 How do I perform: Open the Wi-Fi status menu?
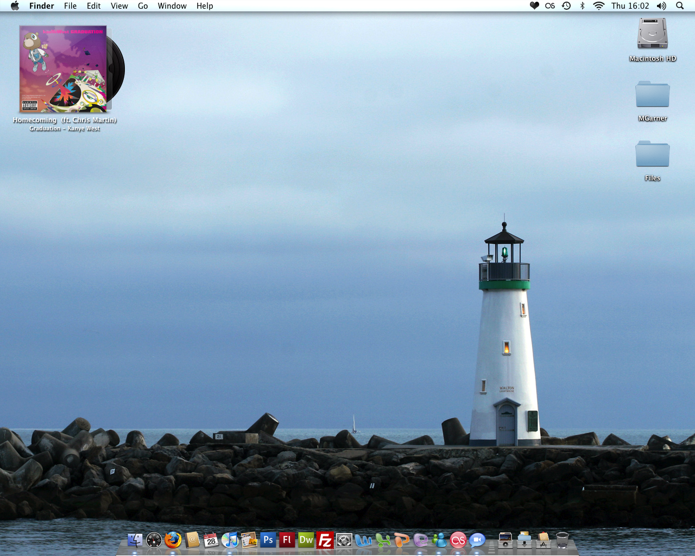(x=599, y=6)
